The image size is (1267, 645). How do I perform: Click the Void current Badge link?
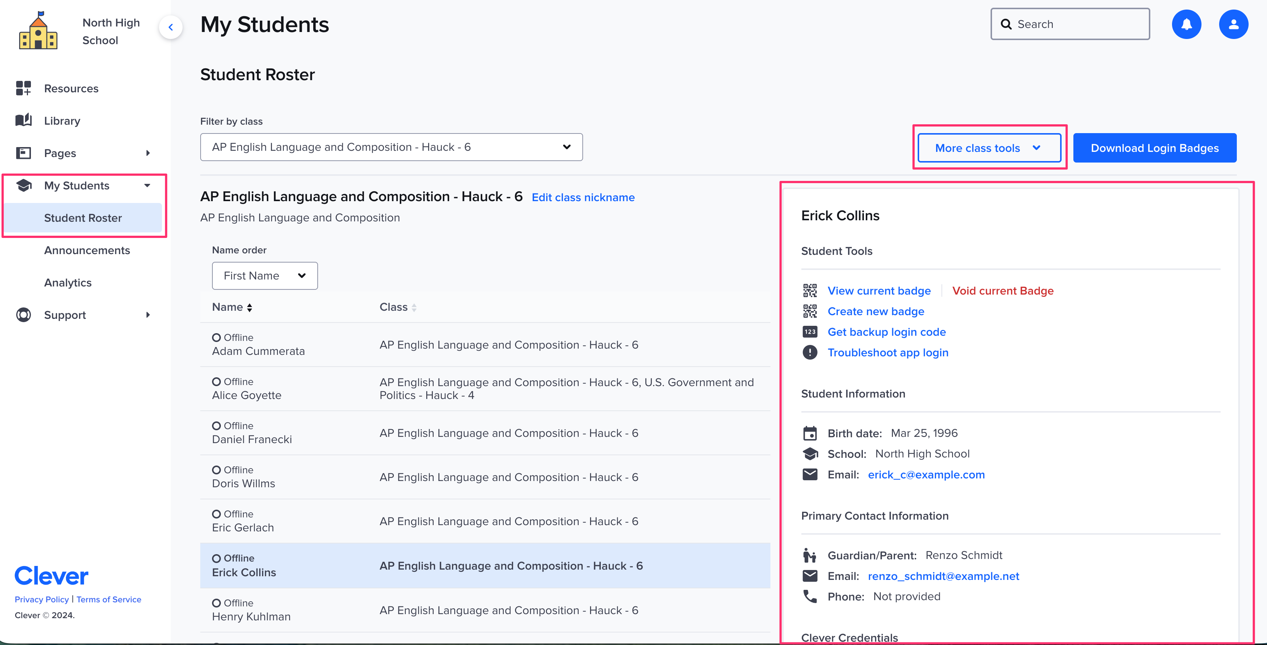pyautogui.click(x=1002, y=291)
